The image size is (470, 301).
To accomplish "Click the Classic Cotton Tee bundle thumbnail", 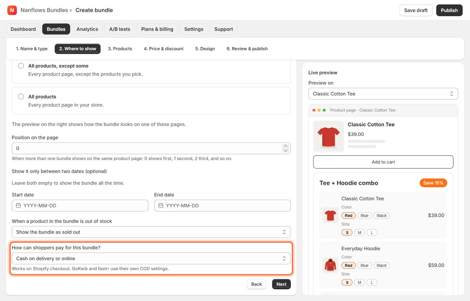I will [x=330, y=215].
